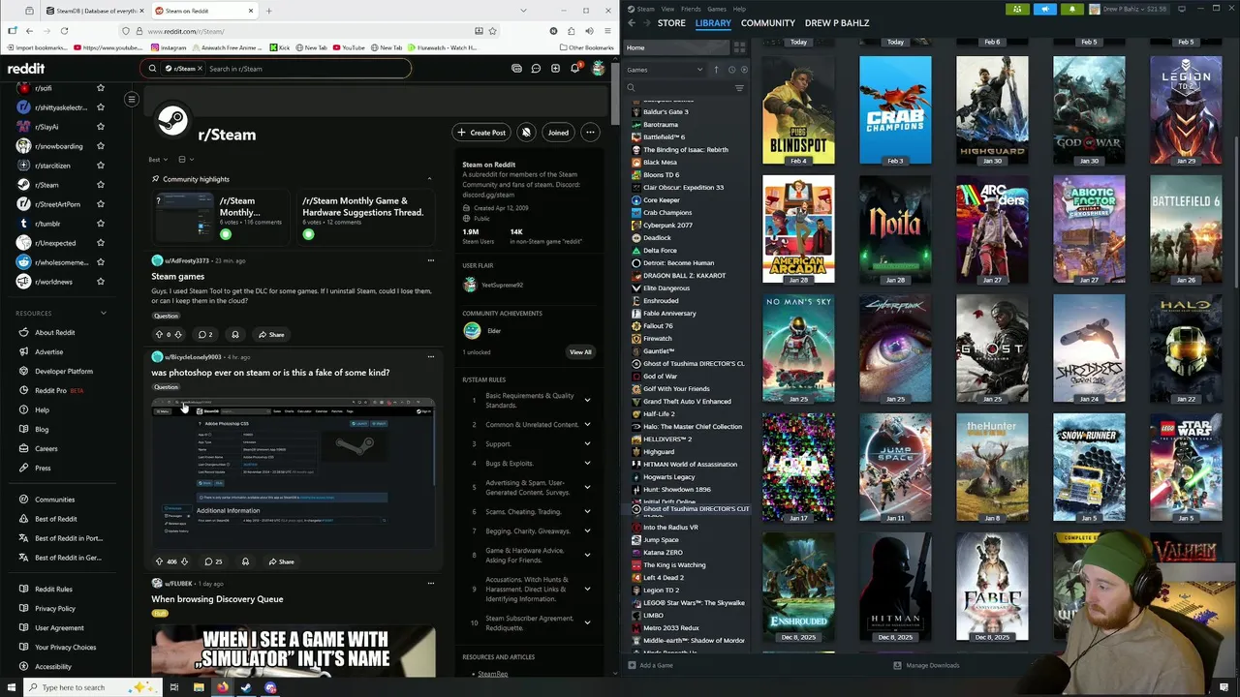1240x697 pixels.
Task: Open Steam COMMUNITY tab
Action: click(x=768, y=23)
